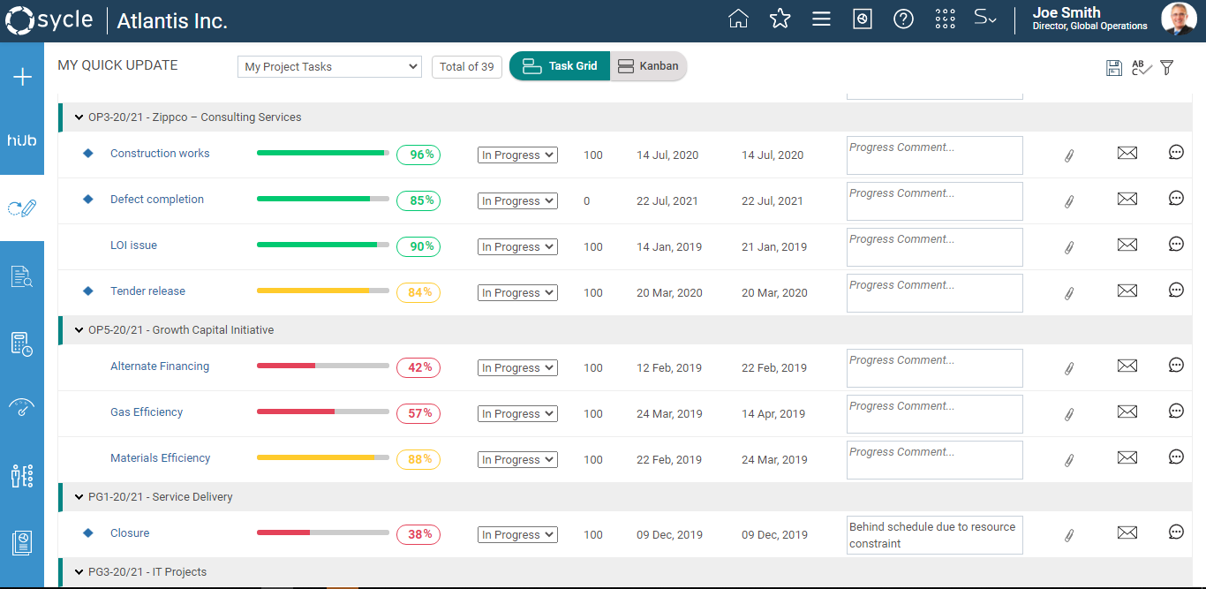Adjust Materials Efficiency progress bar

point(323,457)
